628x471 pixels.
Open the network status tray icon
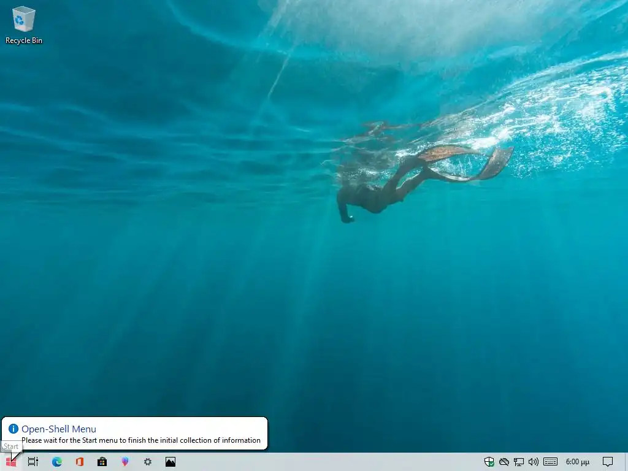tap(519, 462)
